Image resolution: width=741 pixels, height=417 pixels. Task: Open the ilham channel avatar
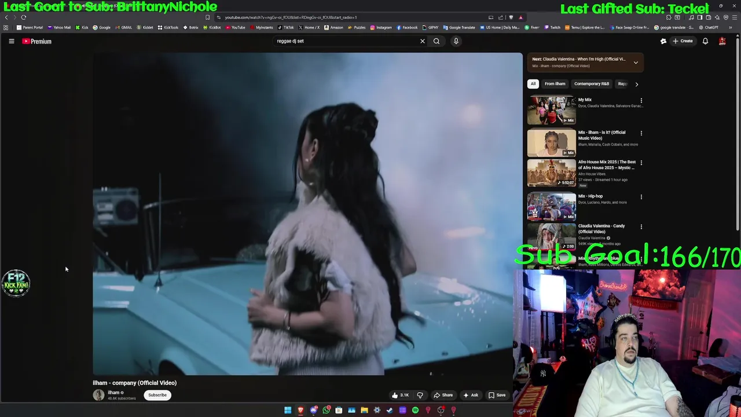[98, 395]
